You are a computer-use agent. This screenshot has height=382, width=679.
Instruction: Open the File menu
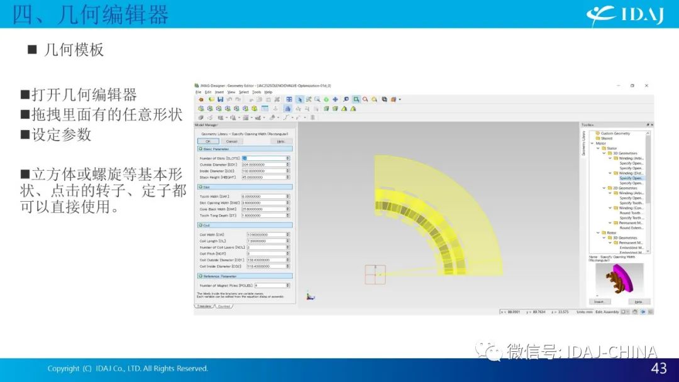tap(198, 92)
